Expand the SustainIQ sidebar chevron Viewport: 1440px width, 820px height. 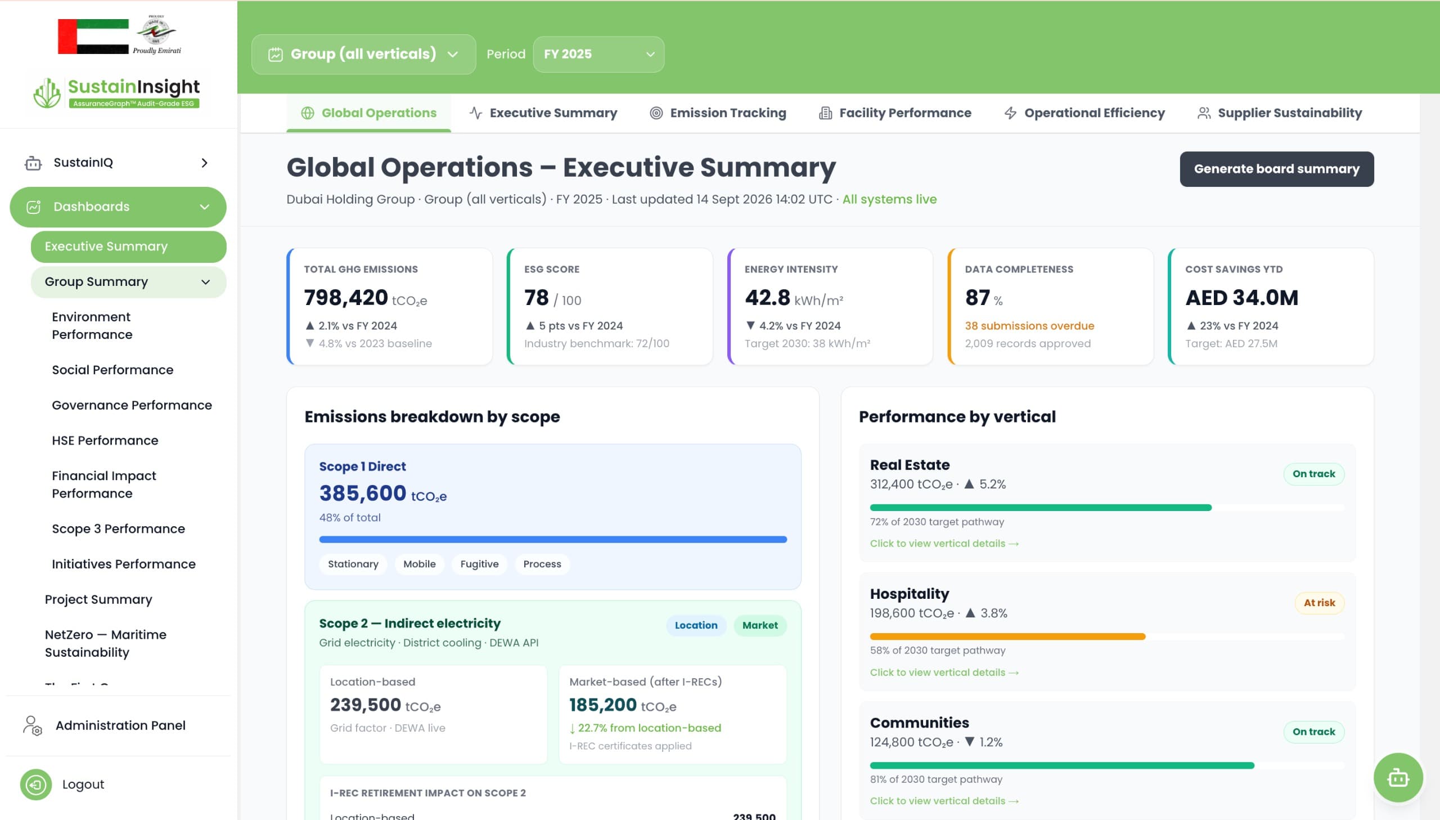205,163
